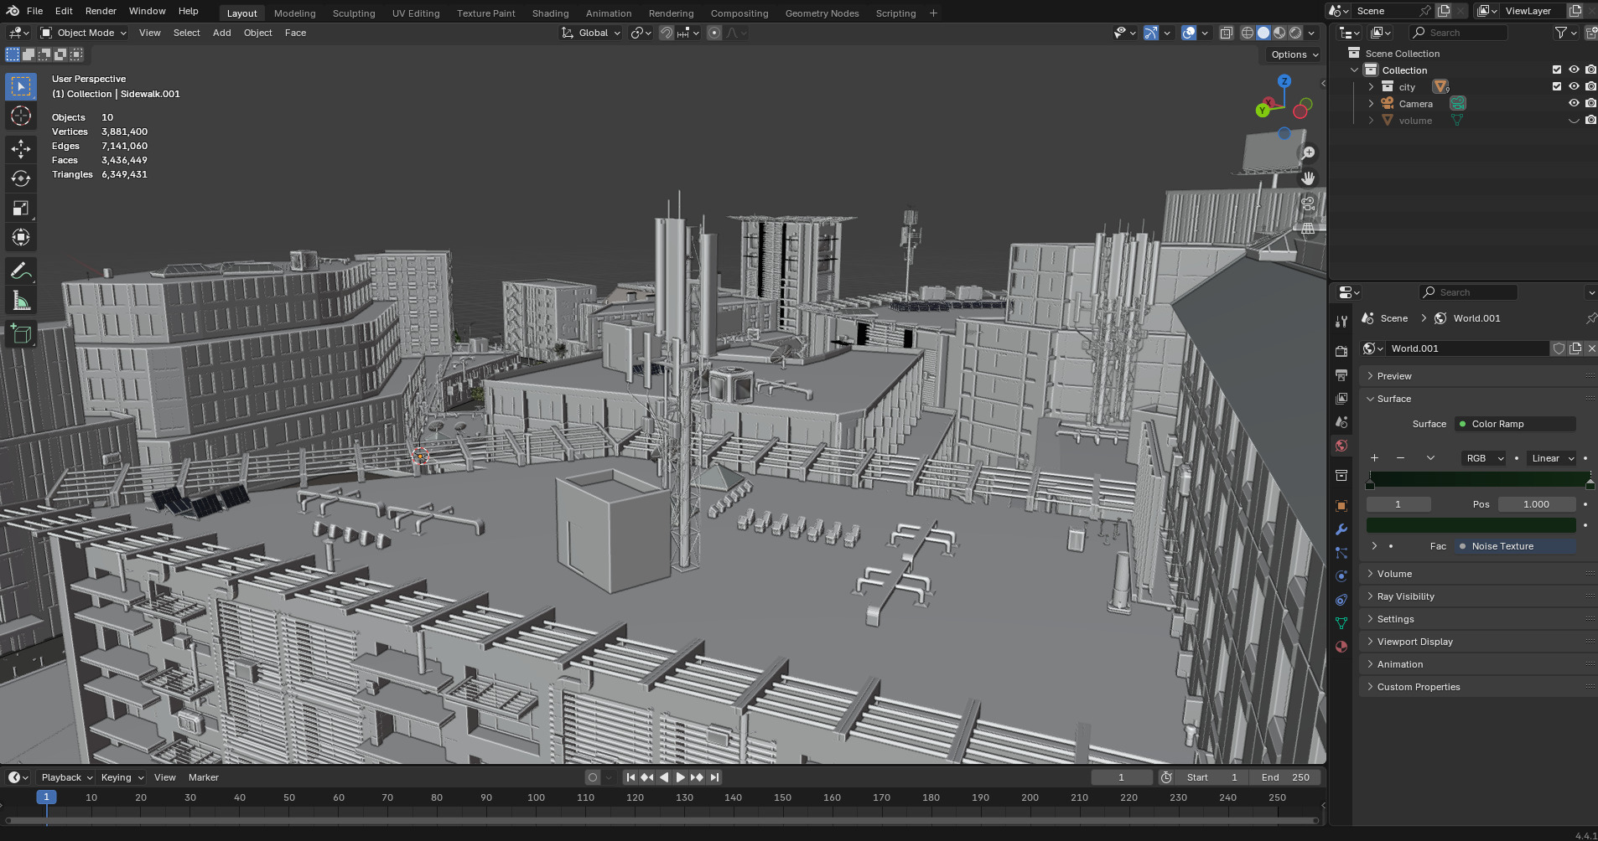
Task: Open the Playback dropdown in timeline
Action: pos(66,777)
